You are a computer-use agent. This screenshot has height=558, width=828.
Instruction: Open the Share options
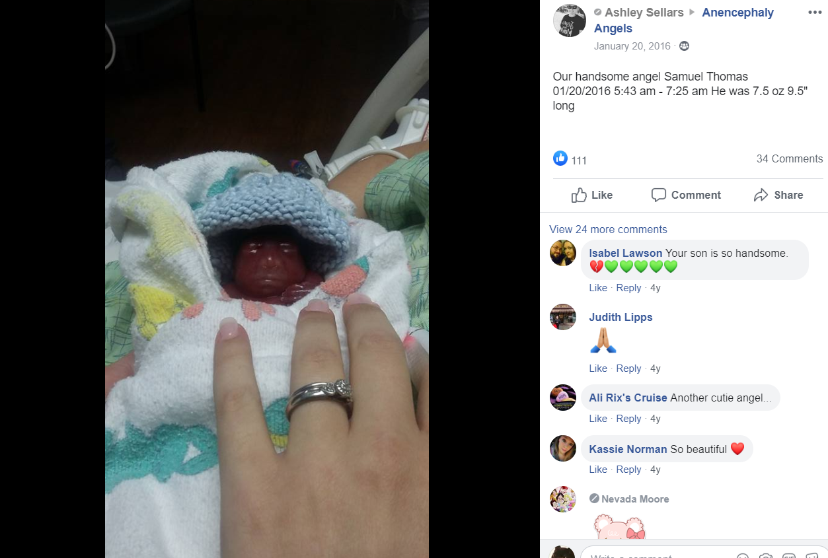point(778,195)
